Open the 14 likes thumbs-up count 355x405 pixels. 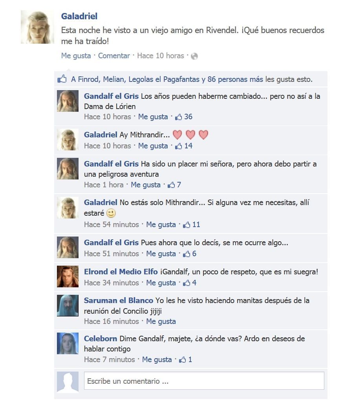click(184, 146)
